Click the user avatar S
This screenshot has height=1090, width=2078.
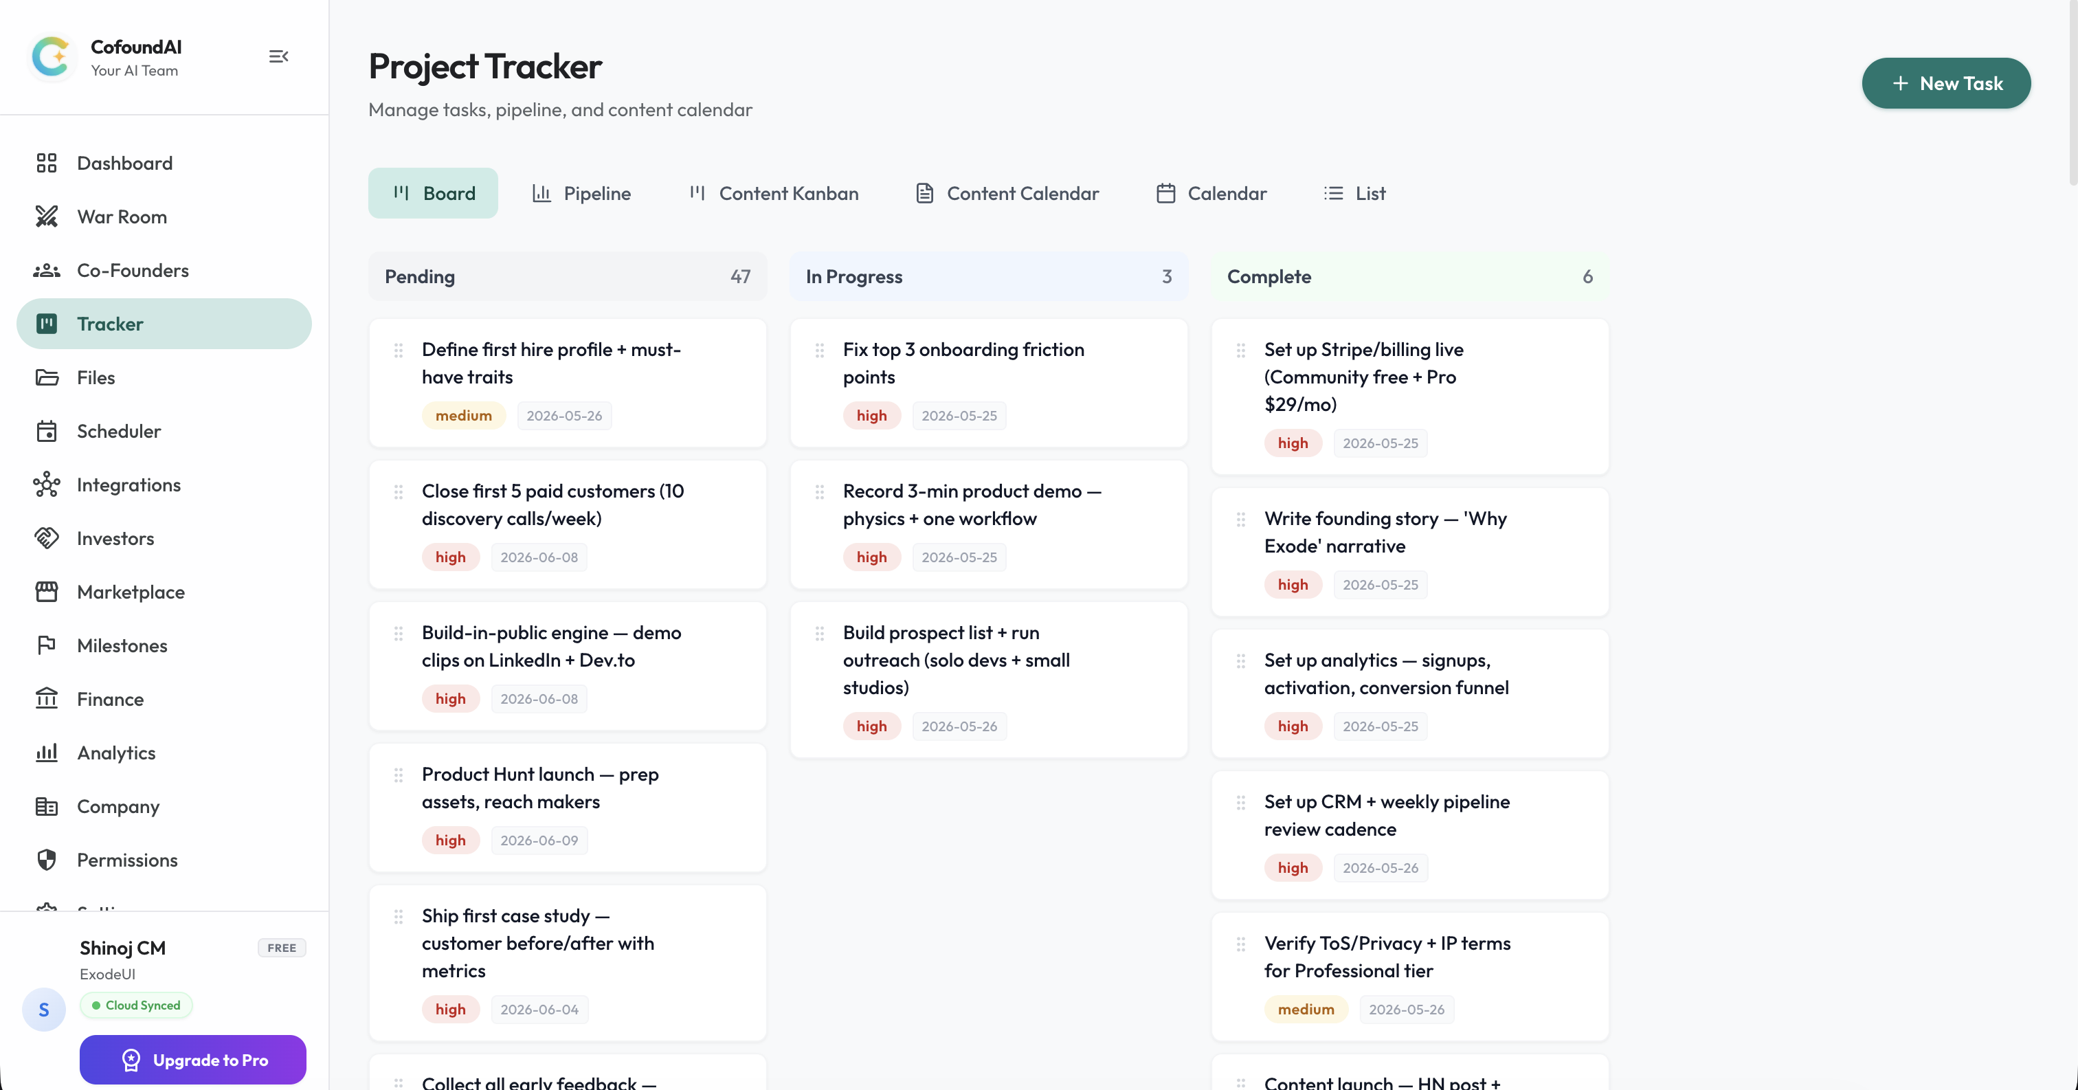(43, 1008)
